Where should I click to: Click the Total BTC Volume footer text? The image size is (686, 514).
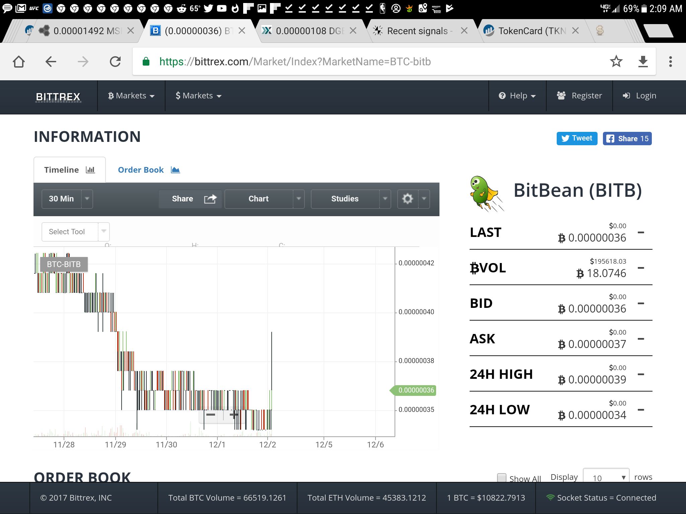click(x=227, y=498)
